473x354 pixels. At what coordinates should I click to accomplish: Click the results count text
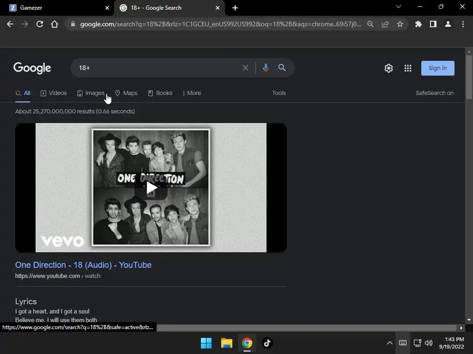point(75,112)
